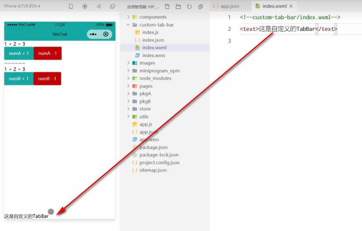Click the app.wxss CSS file icon

tap(135, 139)
